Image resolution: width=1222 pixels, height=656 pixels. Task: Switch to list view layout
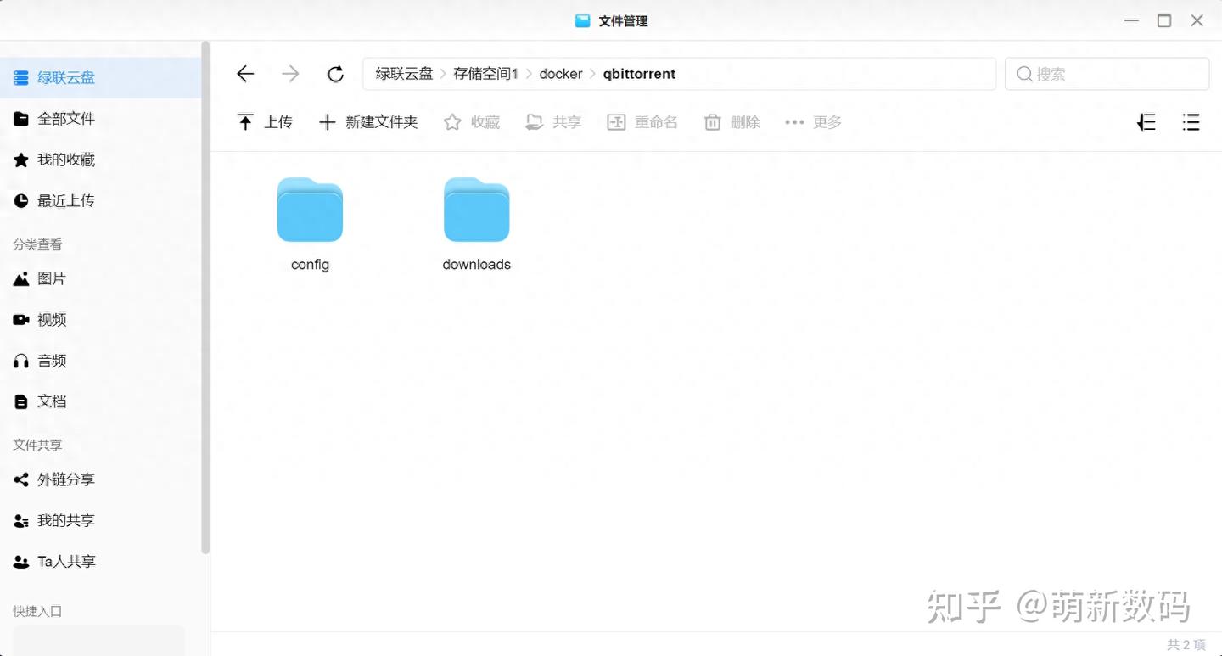1191,121
